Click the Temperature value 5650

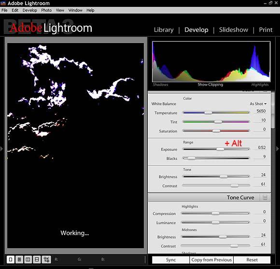point(261,111)
